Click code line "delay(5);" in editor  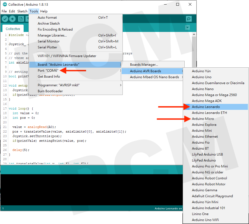tap(21, 150)
